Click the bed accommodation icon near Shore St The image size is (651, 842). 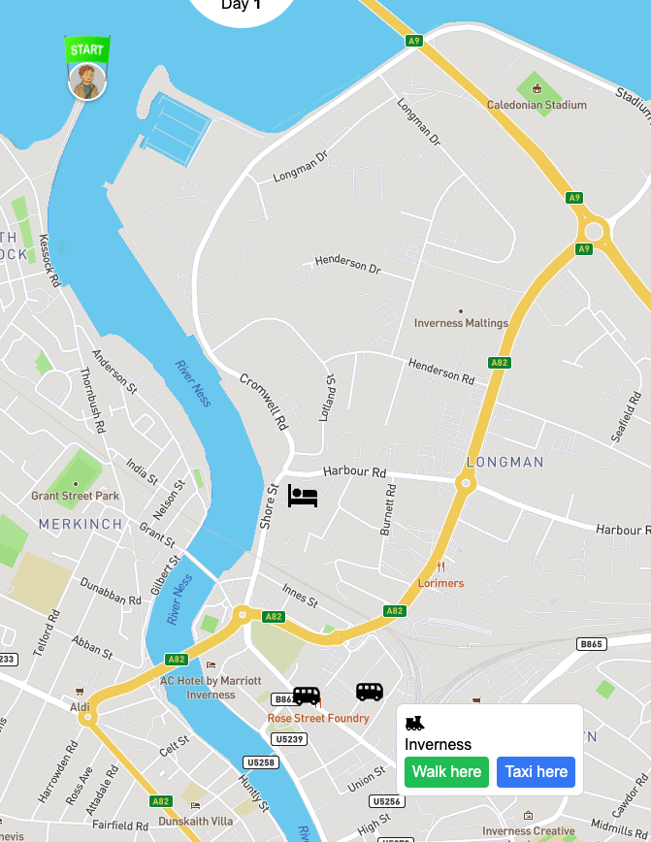(x=303, y=495)
